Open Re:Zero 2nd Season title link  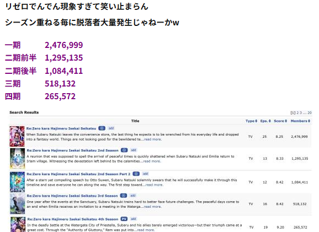coord(72,150)
